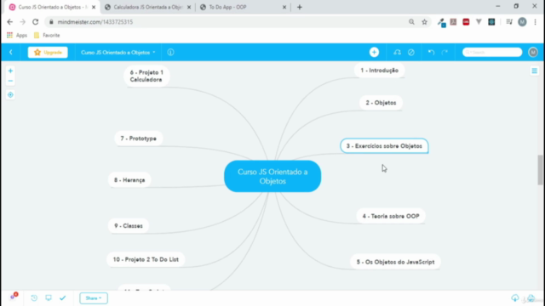Center the map with target icon
The width and height of the screenshot is (545, 306).
point(10,94)
